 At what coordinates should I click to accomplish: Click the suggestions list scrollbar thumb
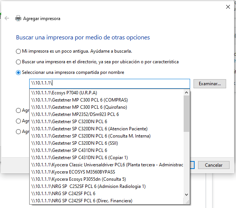pos(186,114)
